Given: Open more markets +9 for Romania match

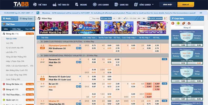Looking at the screenshot, I should (x=164, y=59).
